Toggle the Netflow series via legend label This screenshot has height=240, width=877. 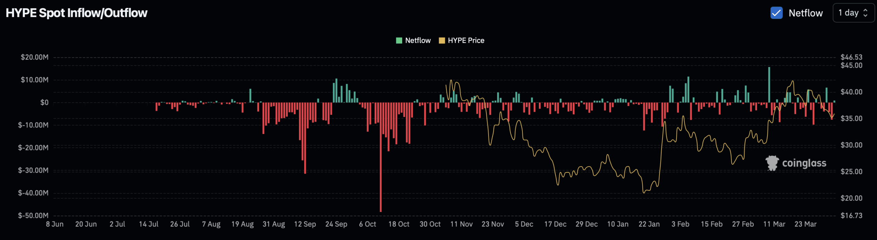[418, 41]
